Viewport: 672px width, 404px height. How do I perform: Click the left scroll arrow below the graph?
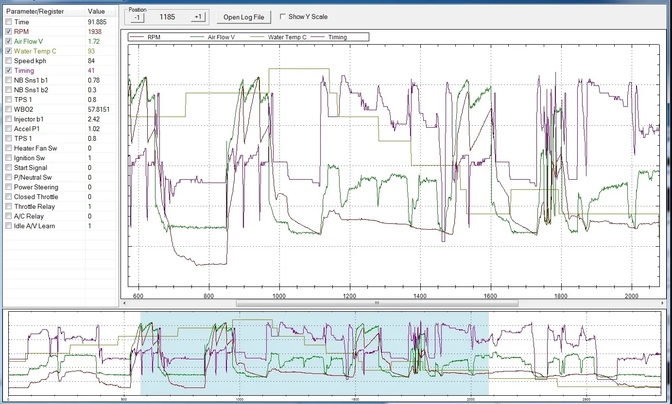[x=124, y=303]
